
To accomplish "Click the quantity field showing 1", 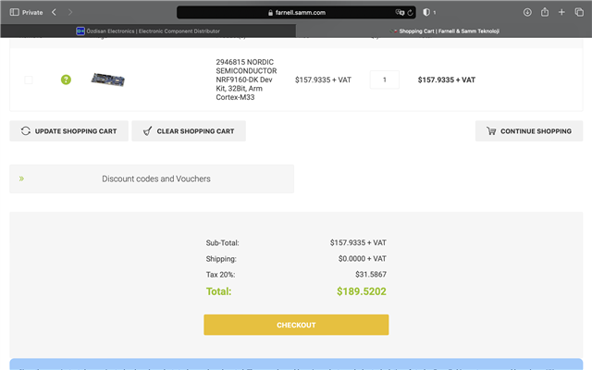I will (x=385, y=80).
